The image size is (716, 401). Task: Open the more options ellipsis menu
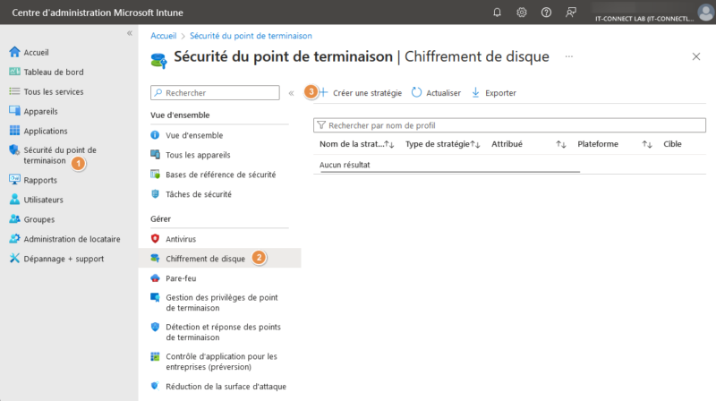(x=569, y=56)
